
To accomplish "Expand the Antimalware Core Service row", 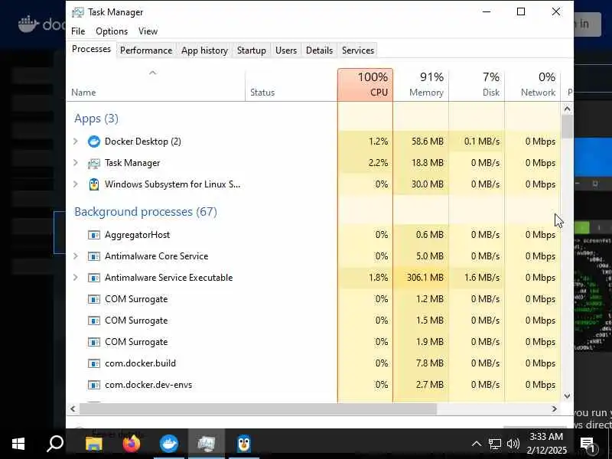I will click(76, 256).
